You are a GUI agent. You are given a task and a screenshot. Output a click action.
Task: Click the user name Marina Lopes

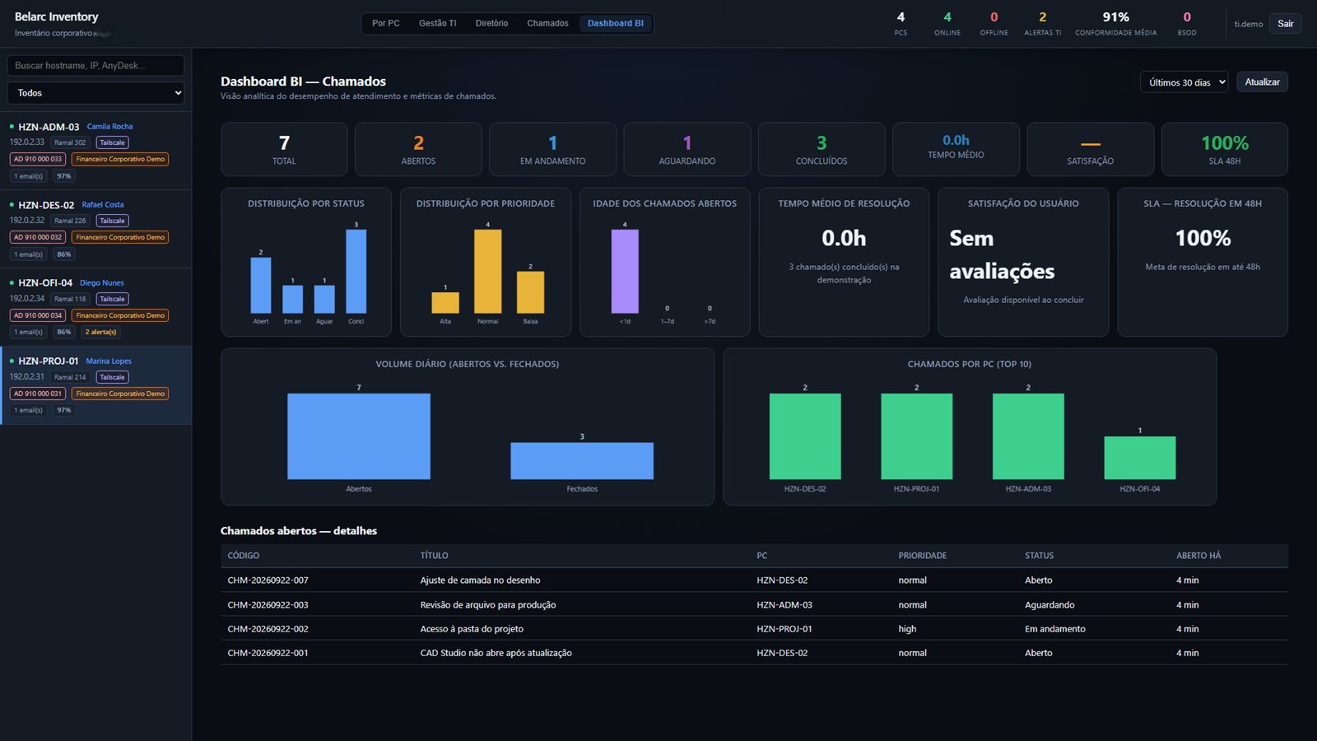coord(109,361)
